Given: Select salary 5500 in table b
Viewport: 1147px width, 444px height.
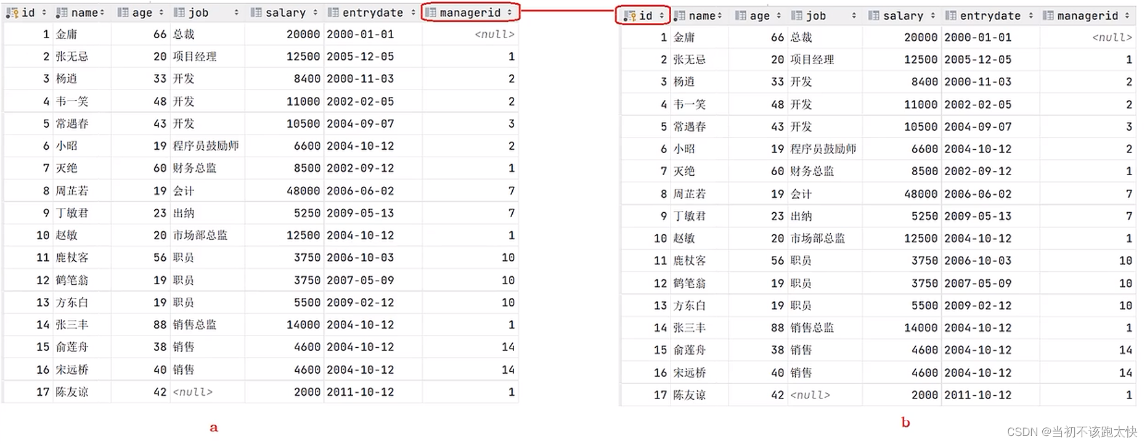Looking at the screenshot, I should point(925,306).
